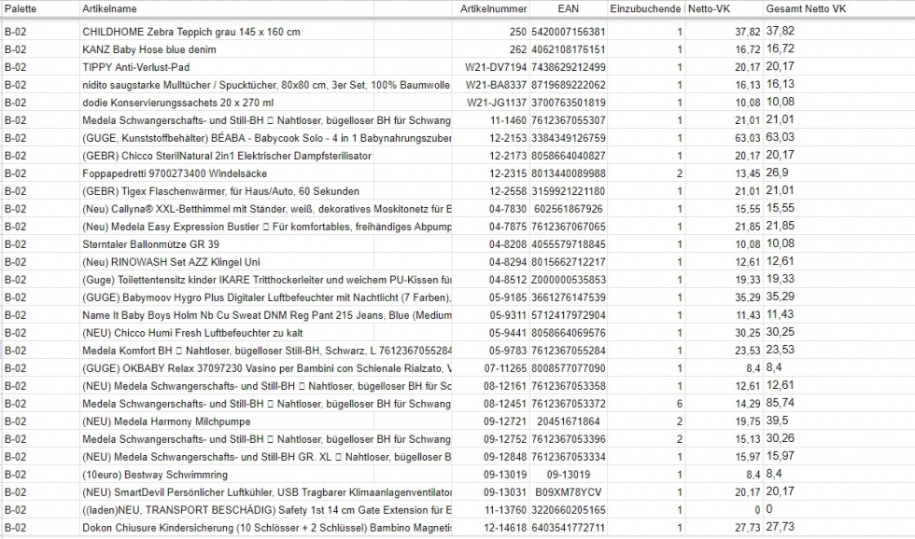Select Gesamt Netto VK value 26,9
Image resolution: width=915 pixels, height=539 pixels.
(x=777, y=173)
